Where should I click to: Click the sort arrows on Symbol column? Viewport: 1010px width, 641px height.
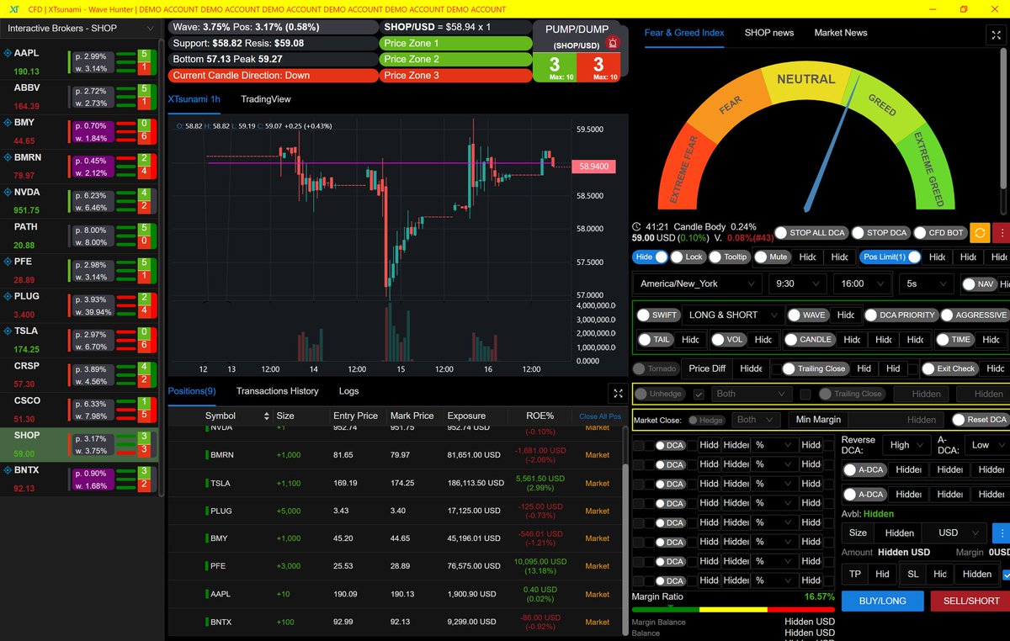(268, 416)
